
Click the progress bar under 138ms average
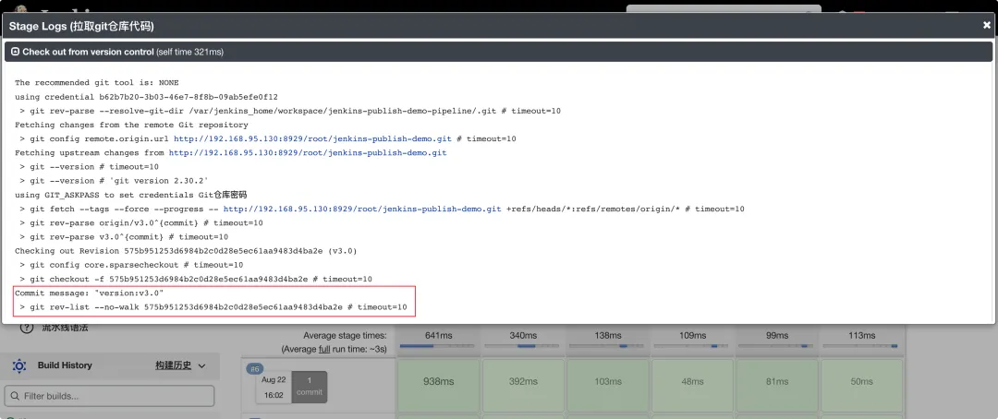pos(608,346)
